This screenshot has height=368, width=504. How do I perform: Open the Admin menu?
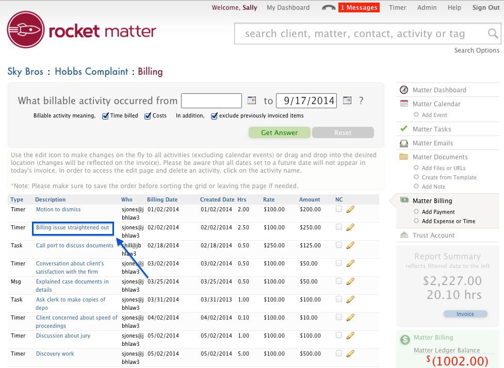(427, 8)
